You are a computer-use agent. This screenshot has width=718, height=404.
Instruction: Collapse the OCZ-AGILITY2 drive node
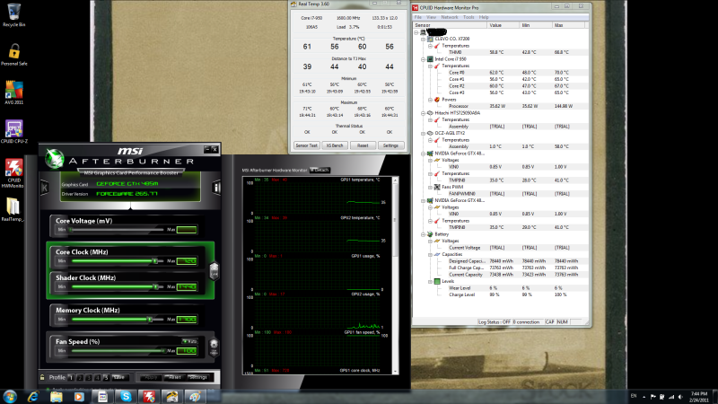(x=423, y=133)
